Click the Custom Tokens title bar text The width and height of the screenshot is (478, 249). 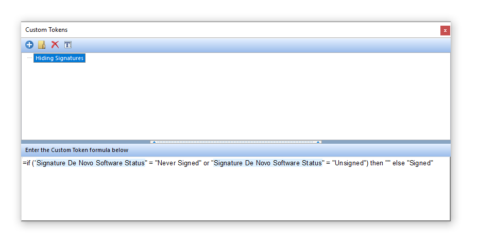coord(46,30)
